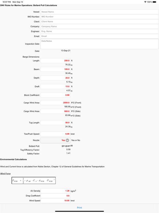Select the Email input field
Image resolution: width=159 pixels, height=213 pixels.
[99, 36]
